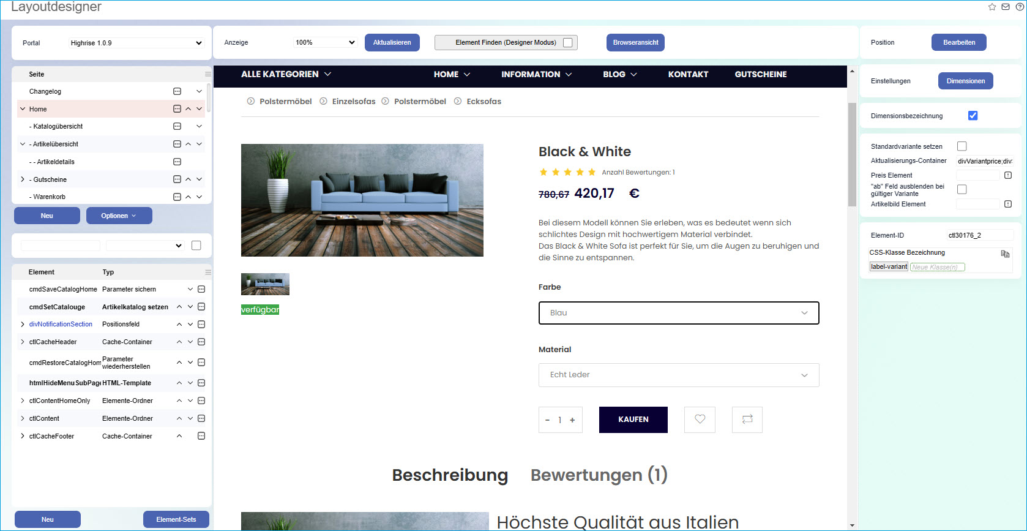Open the panel menu icon in the Seite header
1027x531 pixels.
pyautogui.click(x=208, y=74)
